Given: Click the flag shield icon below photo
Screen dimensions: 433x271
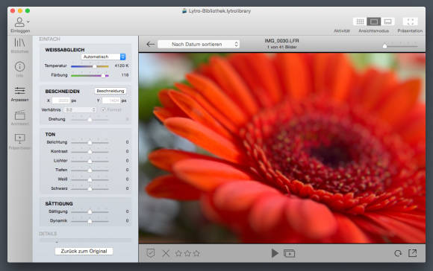Looking at the screenshot, I should coord(151,253).
